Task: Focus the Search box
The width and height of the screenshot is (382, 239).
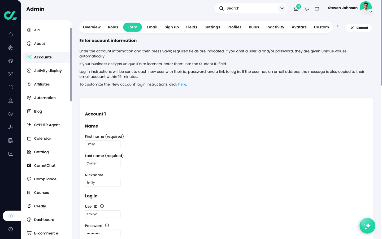Action: [x=249, y=8]
